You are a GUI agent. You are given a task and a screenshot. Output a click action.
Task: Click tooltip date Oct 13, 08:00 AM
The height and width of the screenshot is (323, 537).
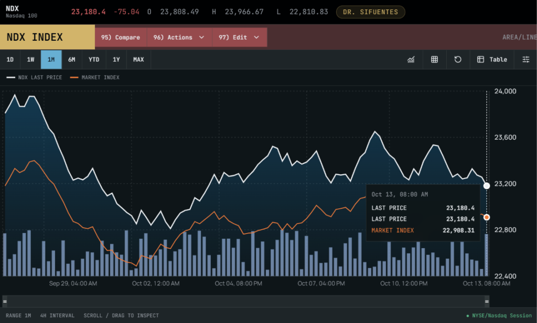pos(400,195)
